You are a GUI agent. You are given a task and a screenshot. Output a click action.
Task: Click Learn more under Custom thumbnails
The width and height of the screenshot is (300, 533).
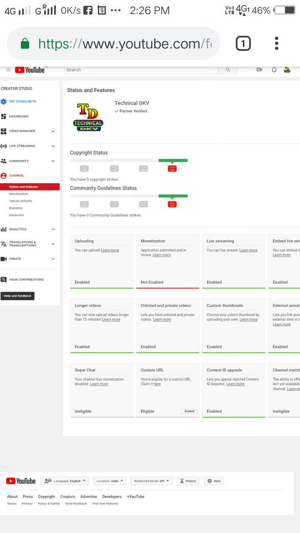(248, 319)
